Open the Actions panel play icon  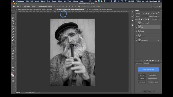(132, 20)
